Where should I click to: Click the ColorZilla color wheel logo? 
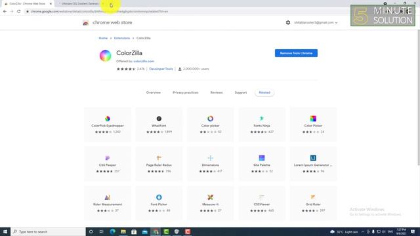(105, 56)
